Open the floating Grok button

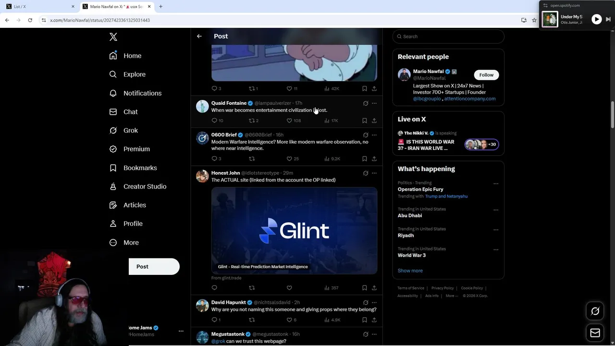(595, 311)
